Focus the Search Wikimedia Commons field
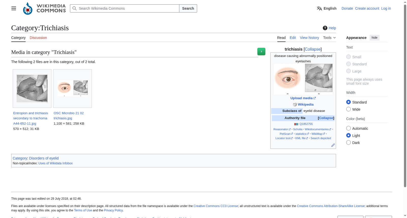 tap(125, 8)
